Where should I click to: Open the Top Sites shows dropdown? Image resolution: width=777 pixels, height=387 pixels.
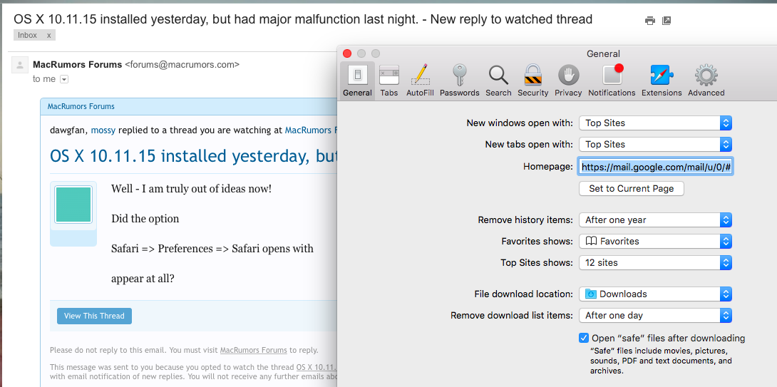coord(655,262)
